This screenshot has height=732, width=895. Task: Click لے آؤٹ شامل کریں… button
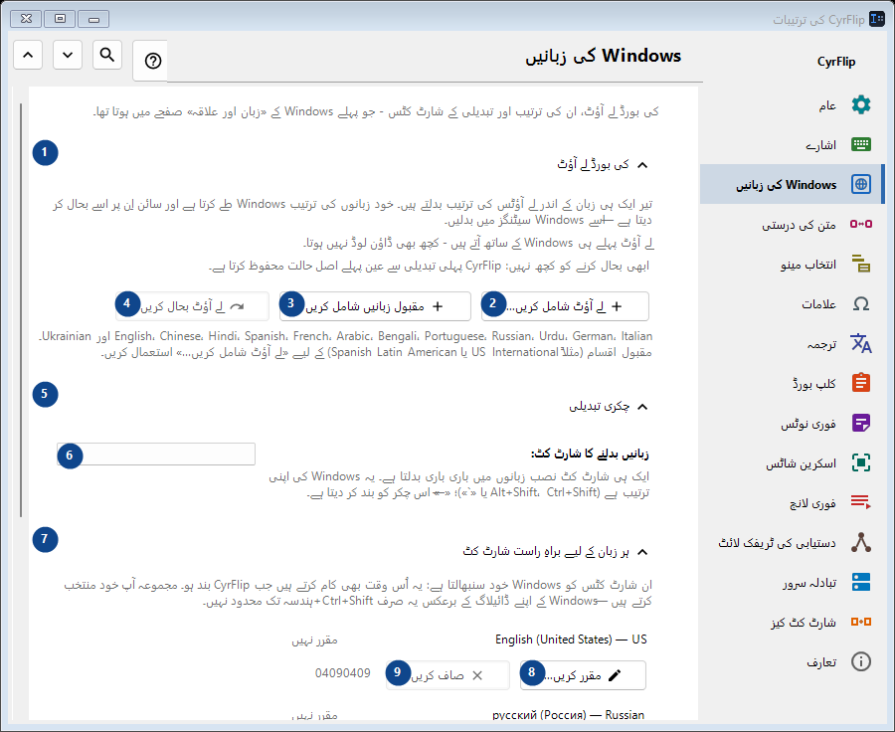[x=565, y=306]
